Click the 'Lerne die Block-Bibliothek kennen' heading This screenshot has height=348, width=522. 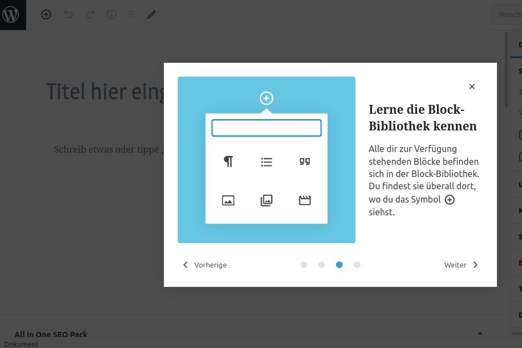tap(423, 118)
